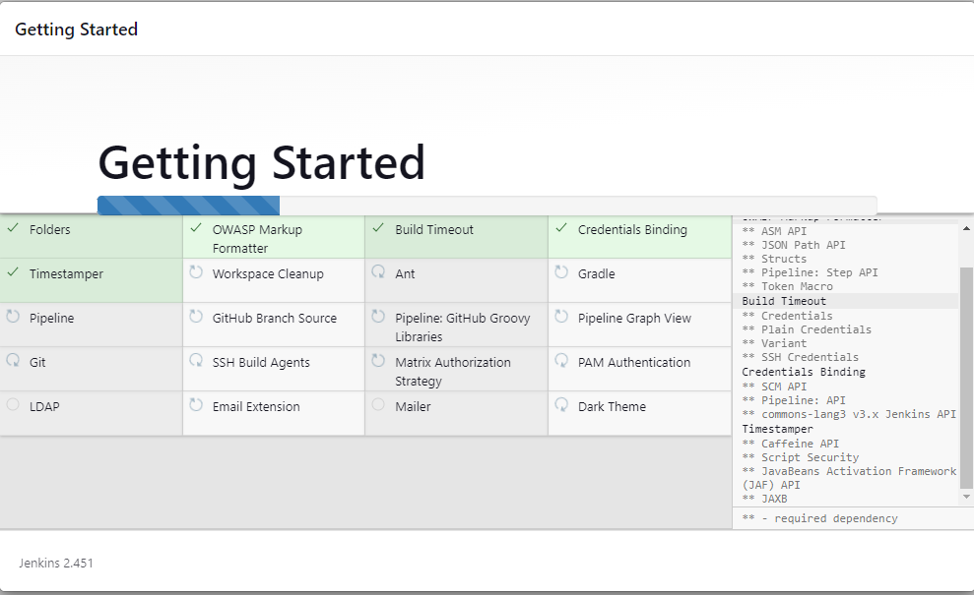The height and width of the screenshot is (595, 974).
Task: Click the ASM API log line
Action: click(774, 231)
